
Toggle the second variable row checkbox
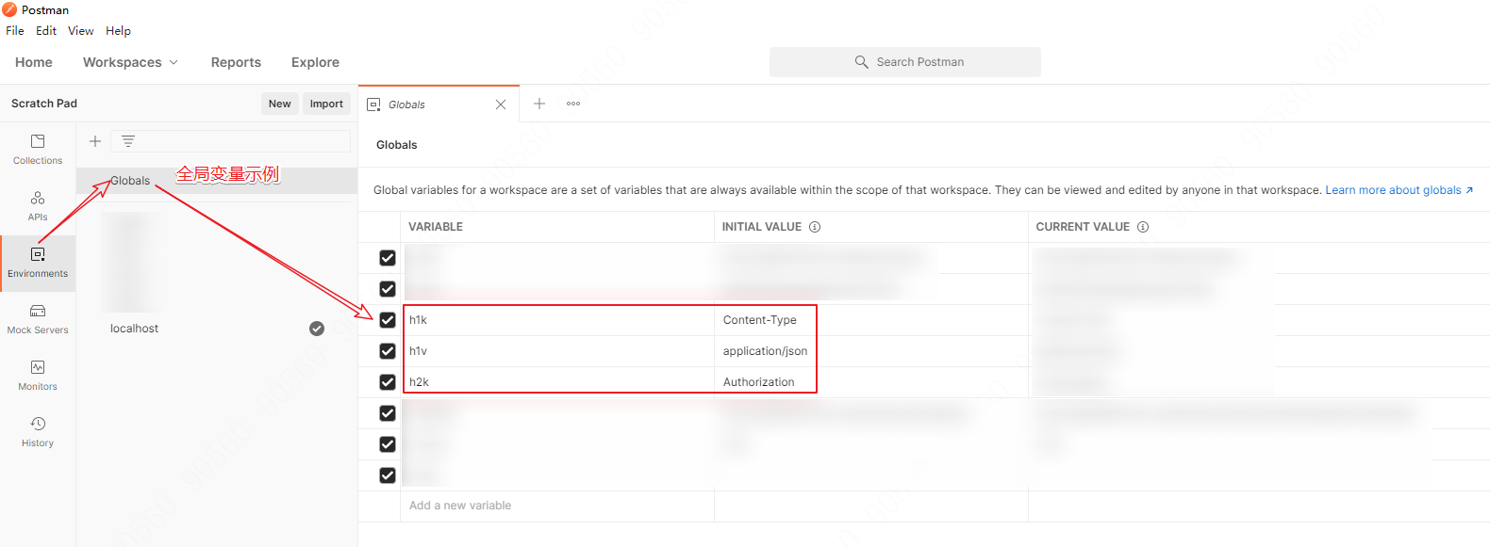click(388, 289)
